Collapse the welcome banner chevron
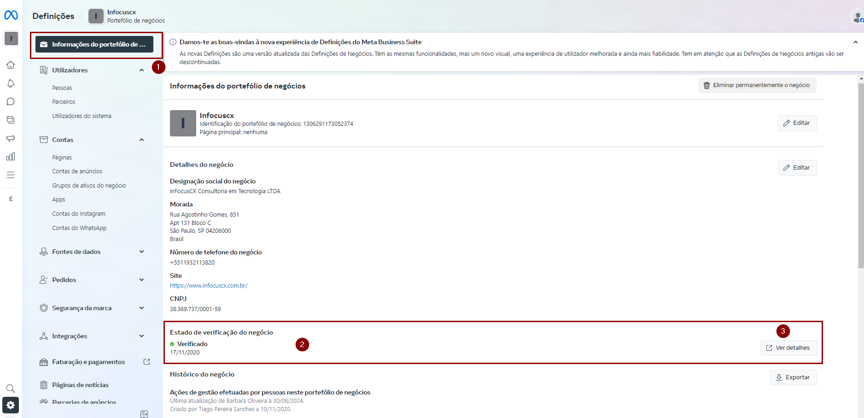Viewport: 864px width, 418px height. click(x=855, y=42)
